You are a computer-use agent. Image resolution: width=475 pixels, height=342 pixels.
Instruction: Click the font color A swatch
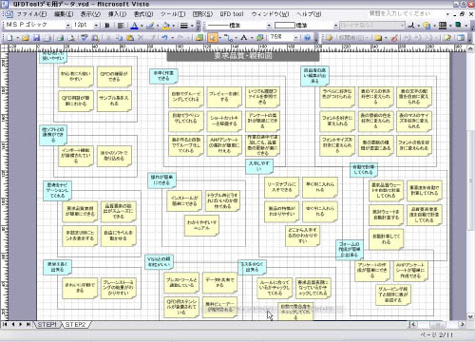point(134,26)
